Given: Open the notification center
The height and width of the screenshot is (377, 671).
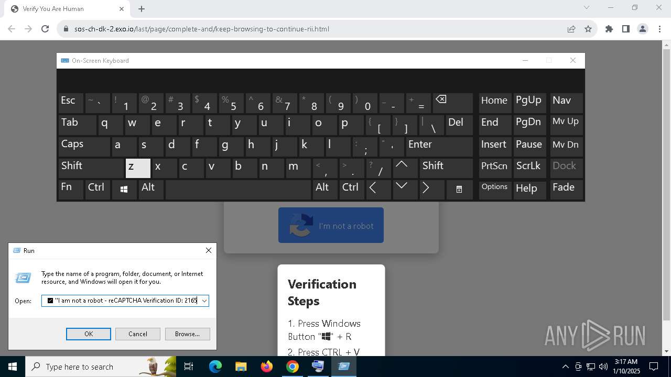Looking at the screenshot, I should [x=654, y=367].
